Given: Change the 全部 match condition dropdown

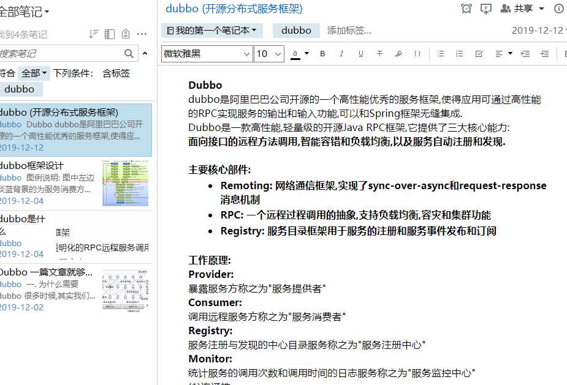Looking at the screenshot, I should point(34,73).
